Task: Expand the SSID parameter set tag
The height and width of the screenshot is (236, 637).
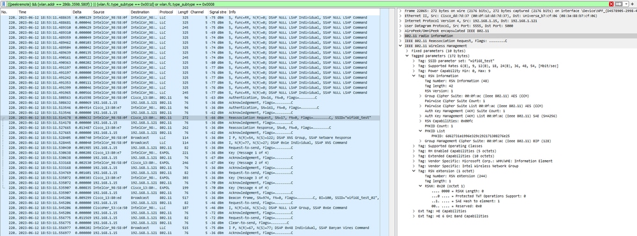Action: point(414,61)
